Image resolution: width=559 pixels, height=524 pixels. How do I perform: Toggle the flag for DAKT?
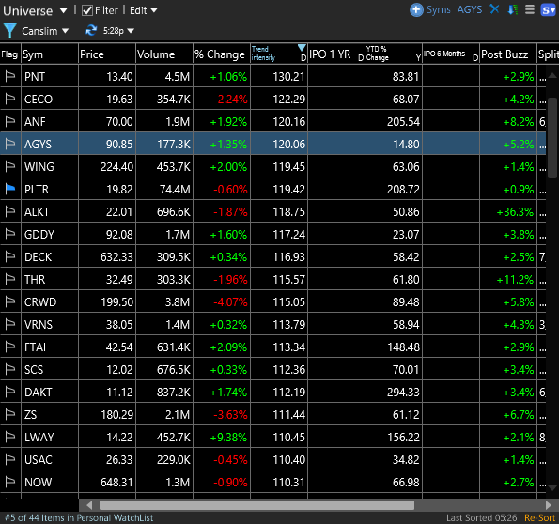(x=10, y=393)
